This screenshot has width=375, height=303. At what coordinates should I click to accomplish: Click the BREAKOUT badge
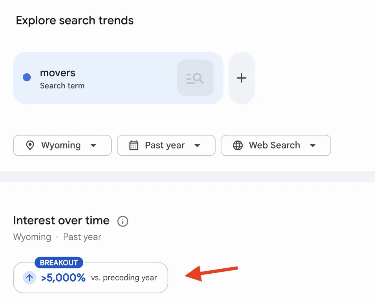pos(59,263)
